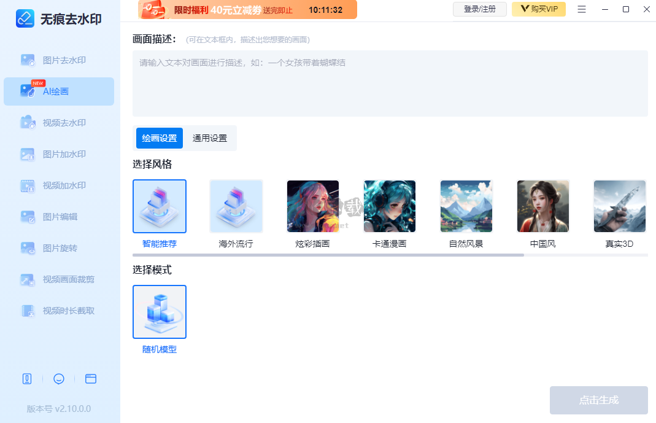This screenshot has width=656, height=423.
Task: Switch to the 绘画设置 tab
Action: [x=160, y=138]
